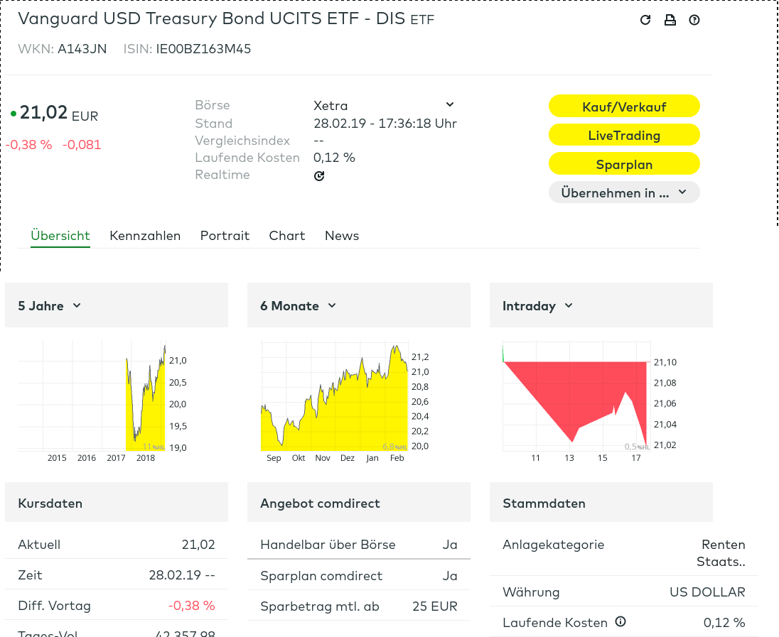Image resolution: width=779 pixels, height=637 pixels.
Task: Click the Sparplan button
Action: (x=624, y=164)
